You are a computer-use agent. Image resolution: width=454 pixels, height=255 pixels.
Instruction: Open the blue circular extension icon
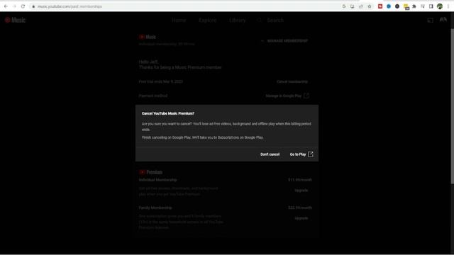point(389,6)
